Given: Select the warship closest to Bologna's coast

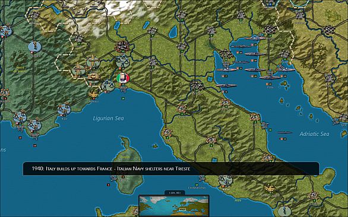Looking at the screenshot, I should (226, 85).
